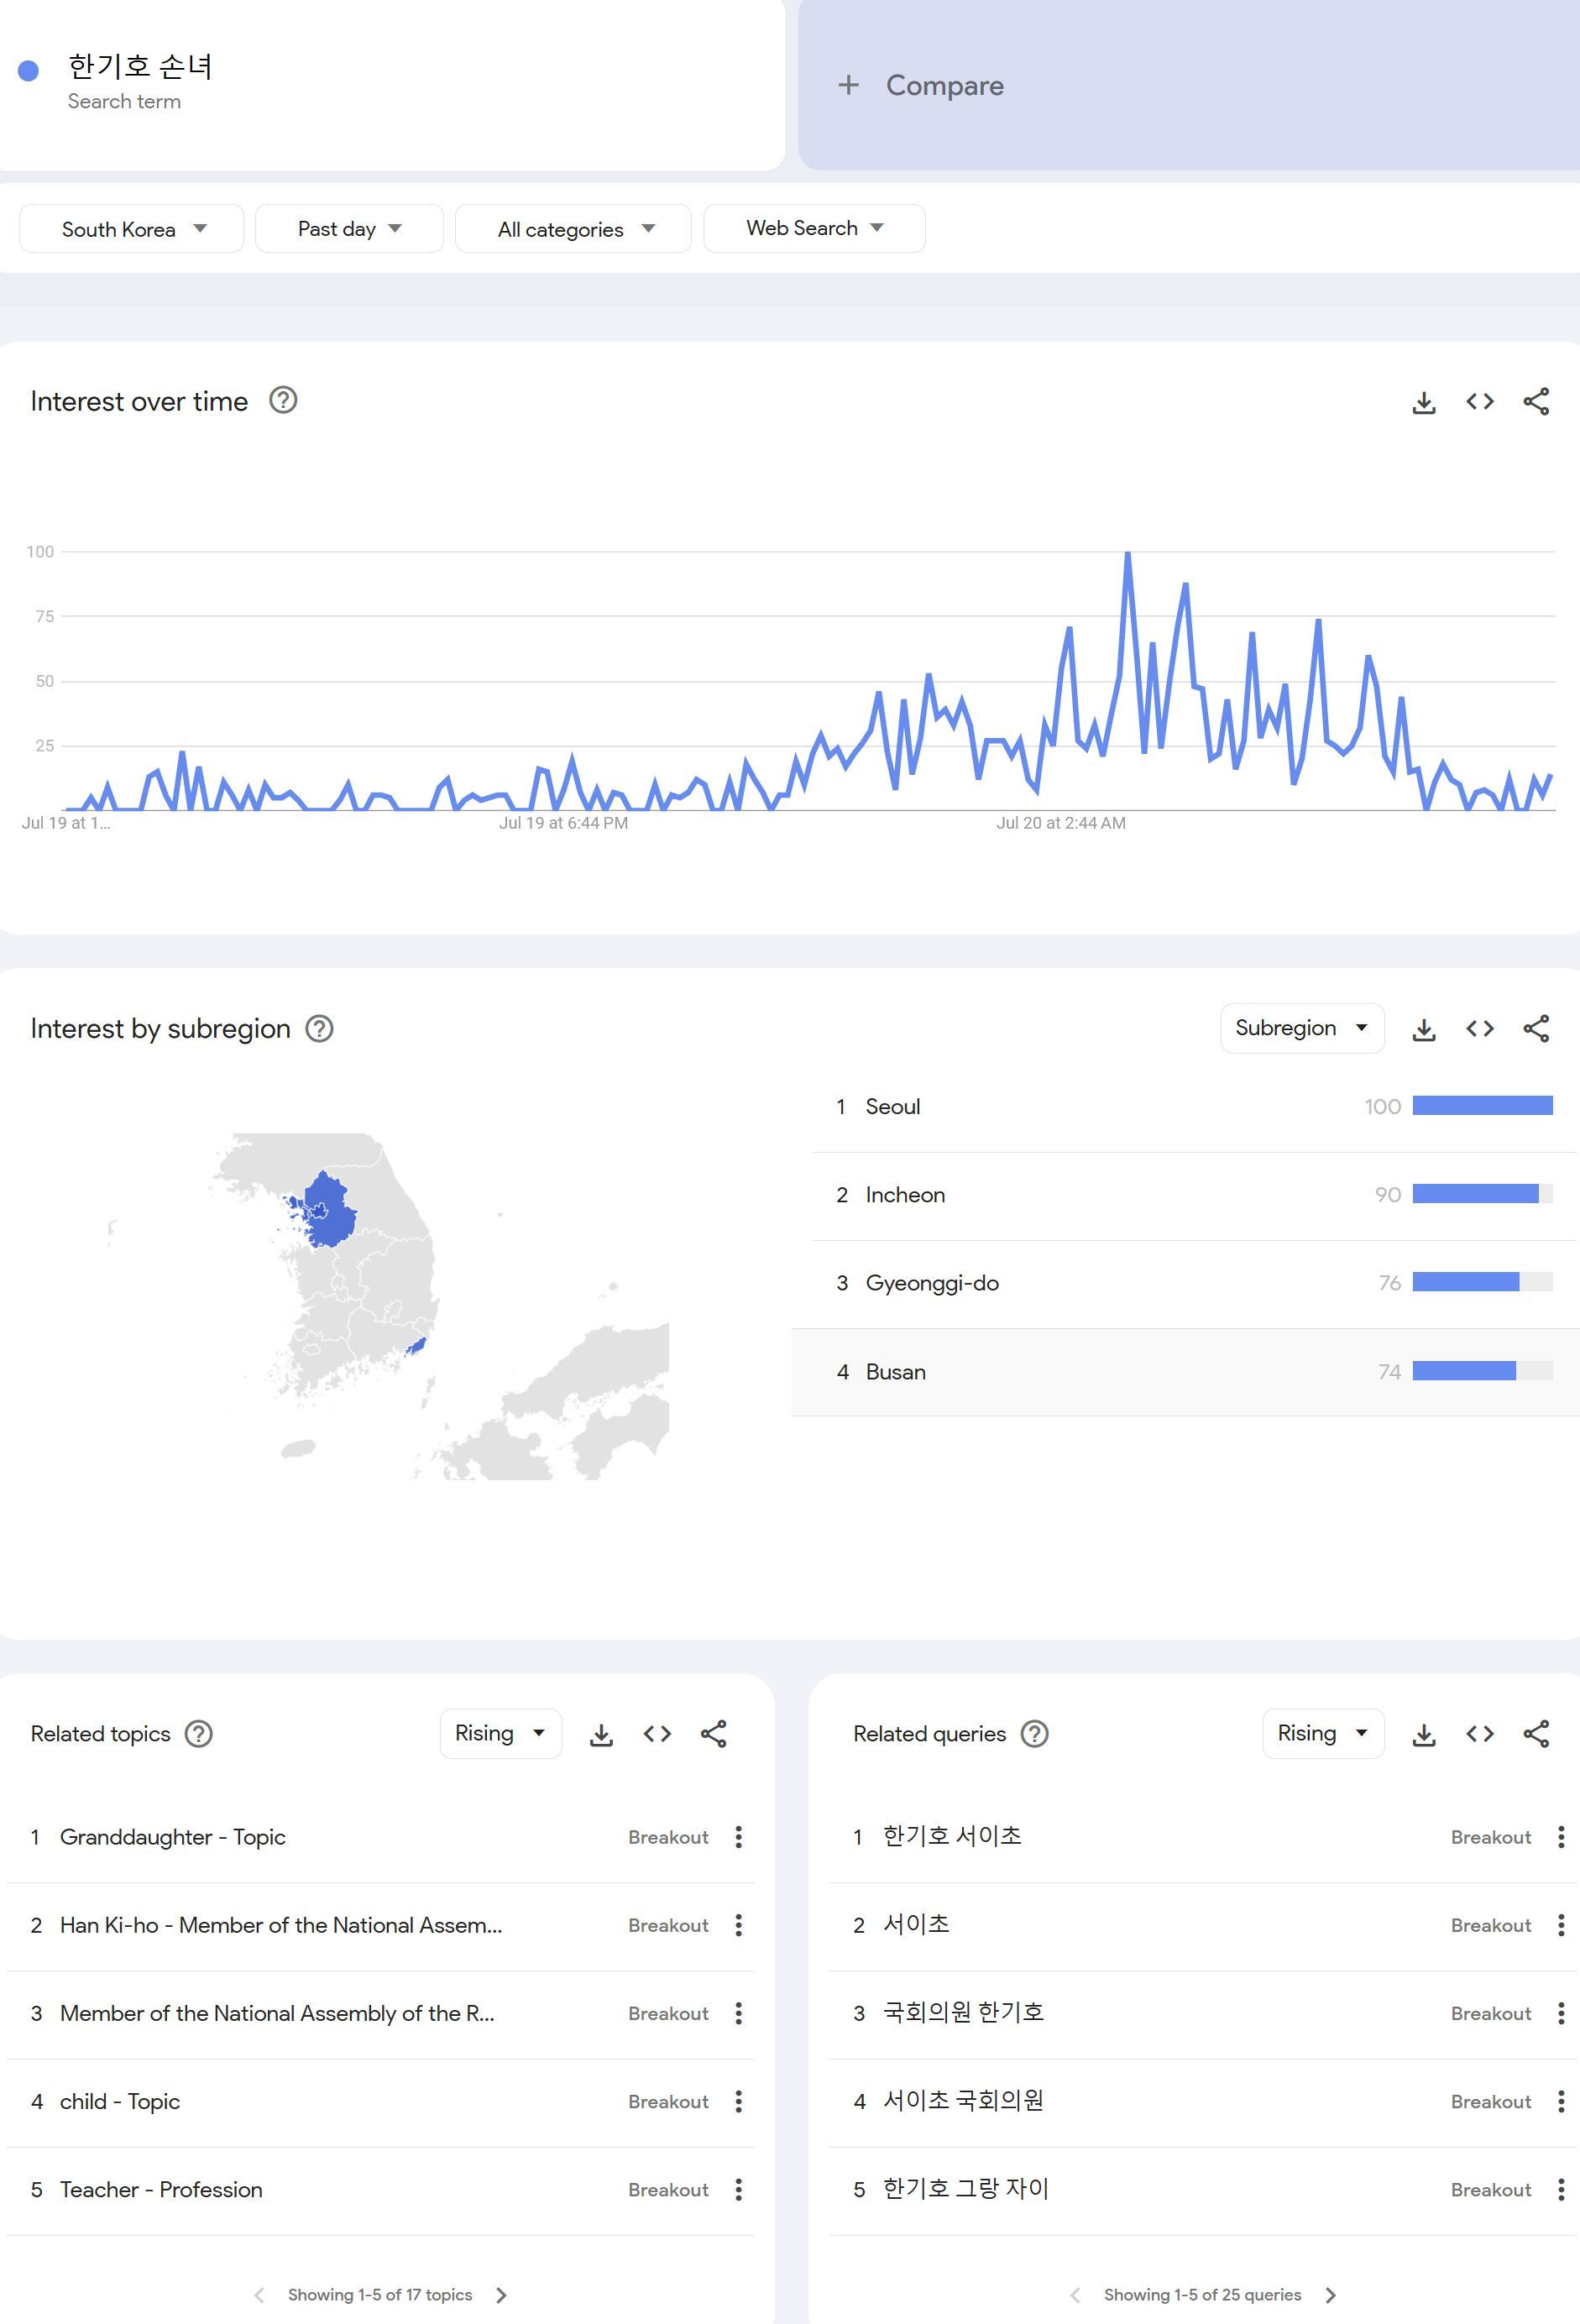Open the Han Ki-ho related topic
Screen dimensions: 1580x2324
point(280,1926)
